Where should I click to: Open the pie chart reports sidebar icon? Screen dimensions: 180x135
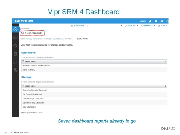(15, 45)
